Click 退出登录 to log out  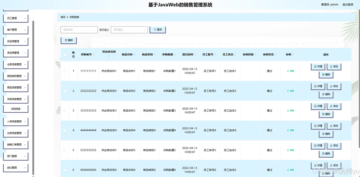point(348,5)
